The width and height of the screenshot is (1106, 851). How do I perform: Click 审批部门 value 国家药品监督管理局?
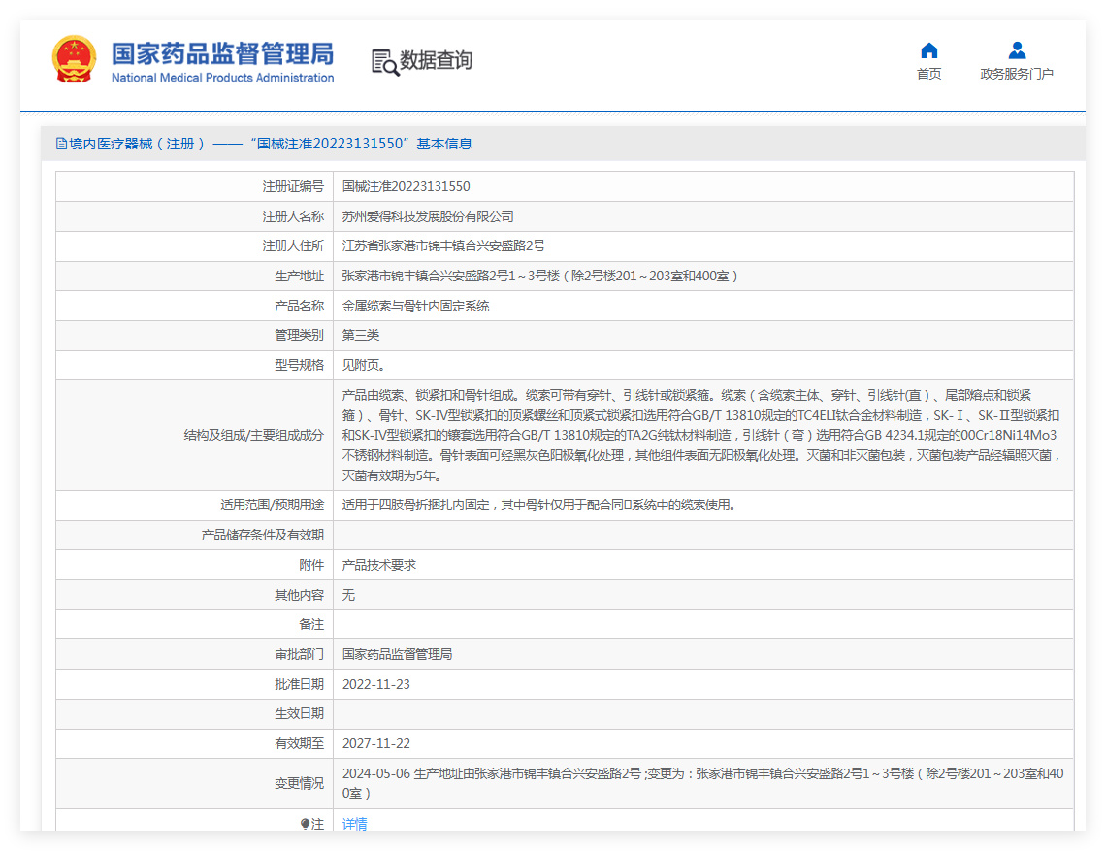[x=397, y=655]
